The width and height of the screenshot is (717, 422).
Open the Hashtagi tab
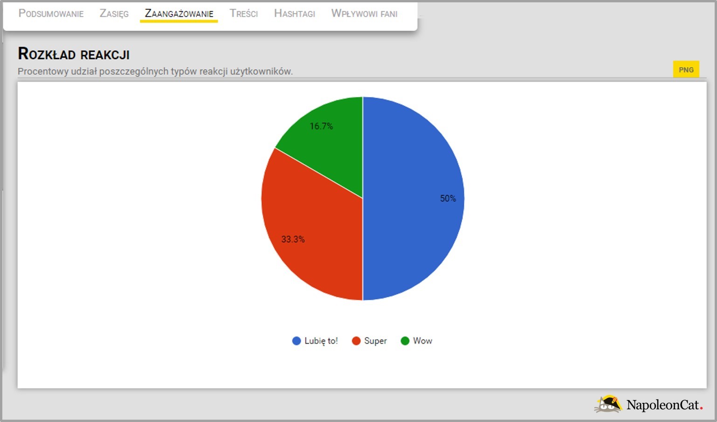point(295,14)
